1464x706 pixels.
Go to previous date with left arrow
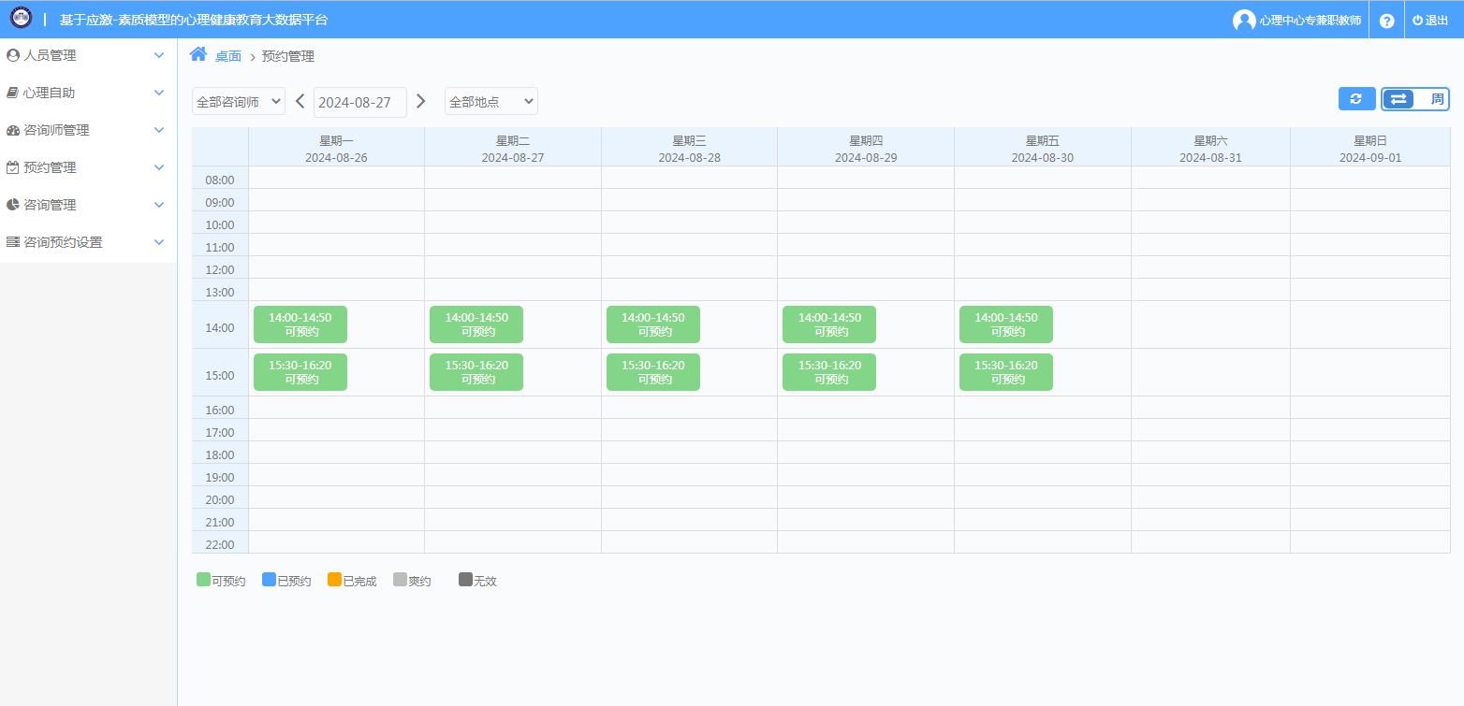click(300, 101)
